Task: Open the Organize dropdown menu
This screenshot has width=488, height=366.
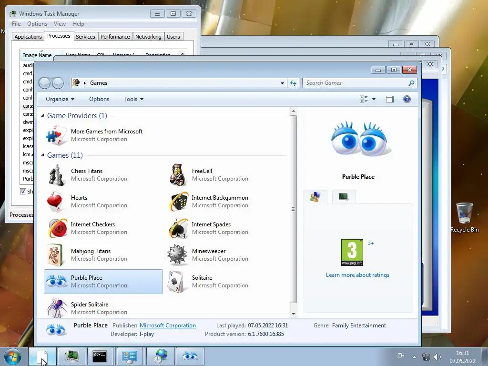Action: [60, 99]
